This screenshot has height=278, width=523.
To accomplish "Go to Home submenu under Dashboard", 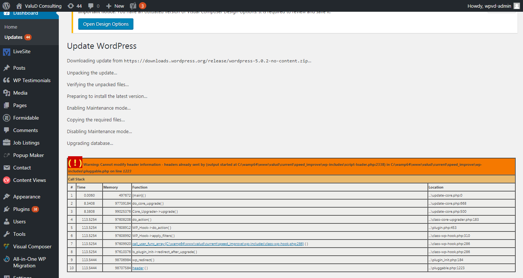I will 11,27.
